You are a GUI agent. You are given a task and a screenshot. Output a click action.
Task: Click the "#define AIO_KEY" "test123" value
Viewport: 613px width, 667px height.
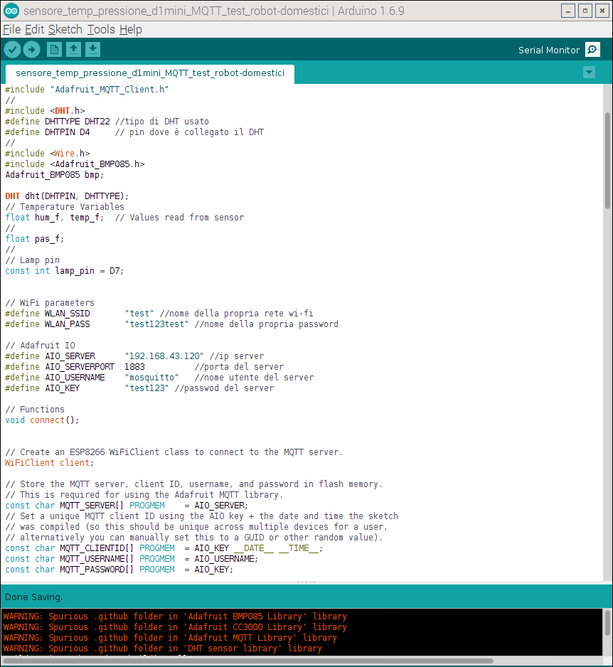coord(146,388)
